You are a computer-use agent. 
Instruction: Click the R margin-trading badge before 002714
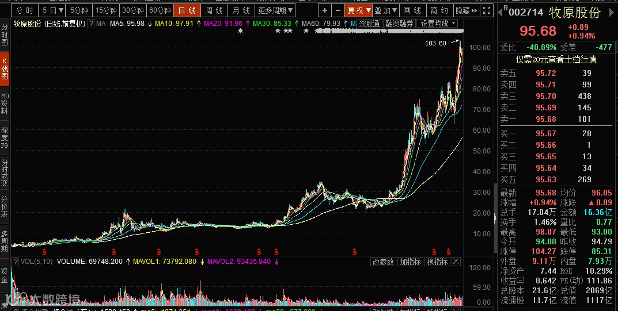point(505,8)
